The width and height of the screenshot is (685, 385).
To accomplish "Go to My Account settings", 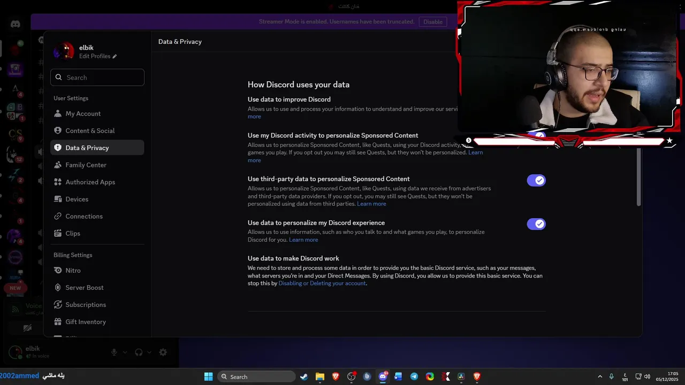I will (x=97, y=113).
